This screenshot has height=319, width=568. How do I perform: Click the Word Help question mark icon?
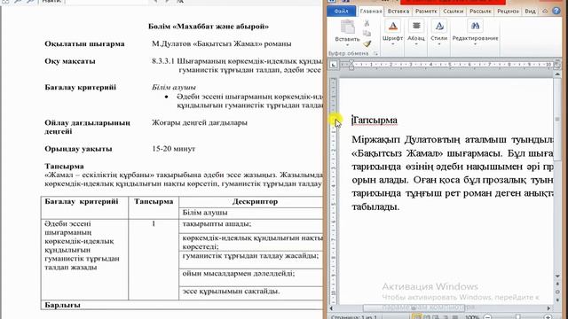(x=556, y=12)
